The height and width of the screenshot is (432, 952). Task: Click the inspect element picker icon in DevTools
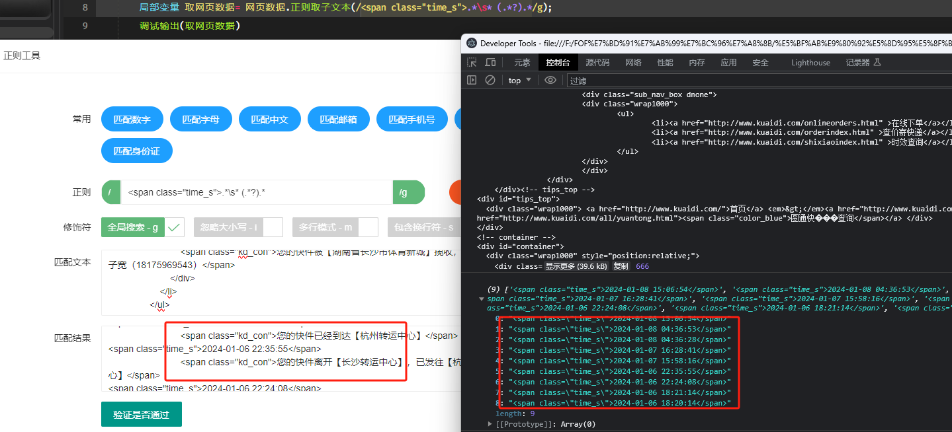pyautogui.click(x=472, y=62)
